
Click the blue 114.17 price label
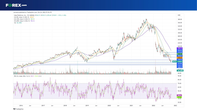point(179,65)
